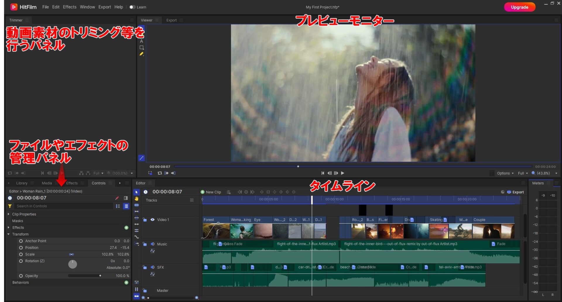562x302 pixels.
Task: Toggle the lock on the Music track
Action: (144, 244)
